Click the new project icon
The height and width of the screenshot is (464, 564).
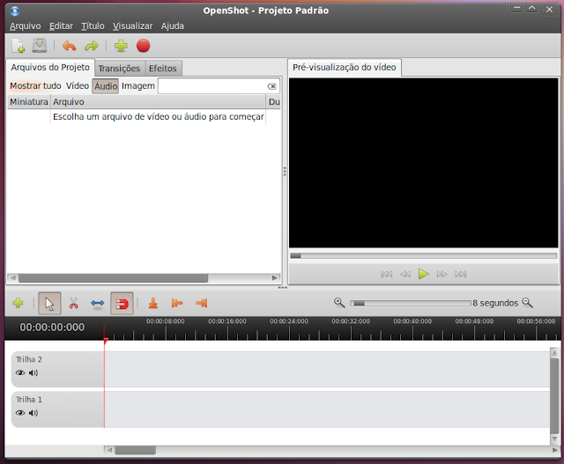coord(18,46)
